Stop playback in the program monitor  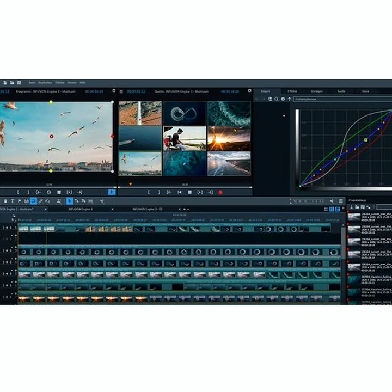[59, 192]
